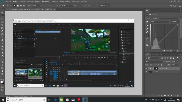Add a layer mask in Layers panel

coord(165,96)
